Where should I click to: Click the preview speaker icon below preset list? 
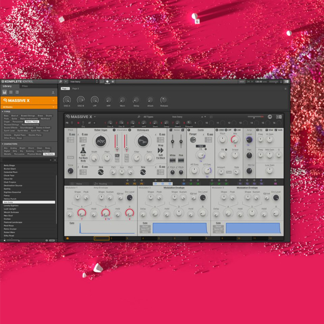pyautogui.click(x=4, y=240)
